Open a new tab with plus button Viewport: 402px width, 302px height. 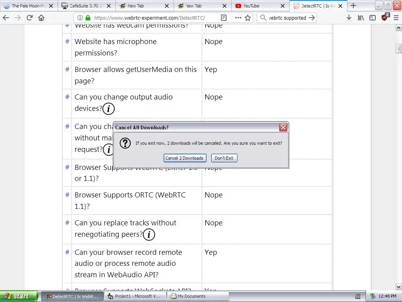pos(353,6)
